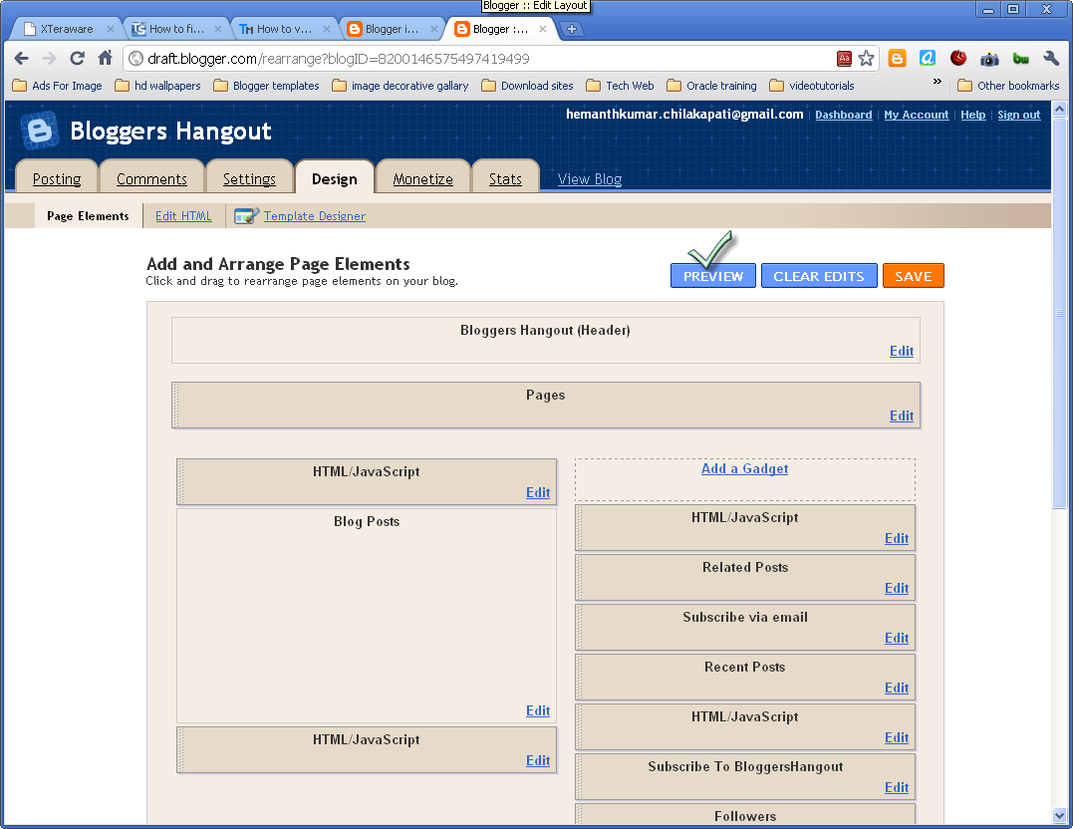
Task: Reload the current page
Action: click(x=78, y=58)
